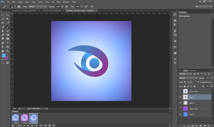
Task: Open the Layer menu
Action: click(27, 2)
